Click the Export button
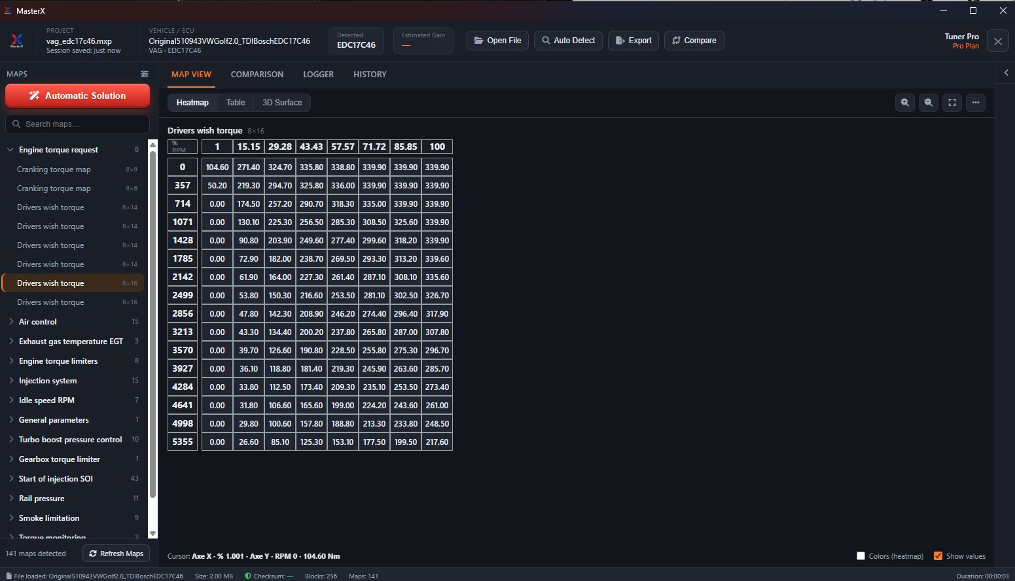 point(633,41)
